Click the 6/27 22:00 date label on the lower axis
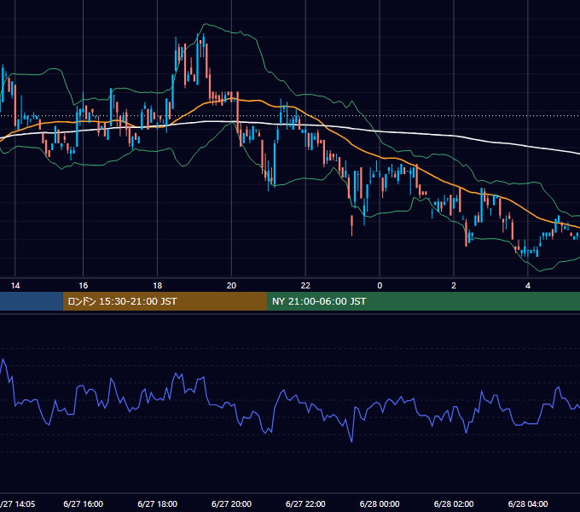 [x=305, y=503]
